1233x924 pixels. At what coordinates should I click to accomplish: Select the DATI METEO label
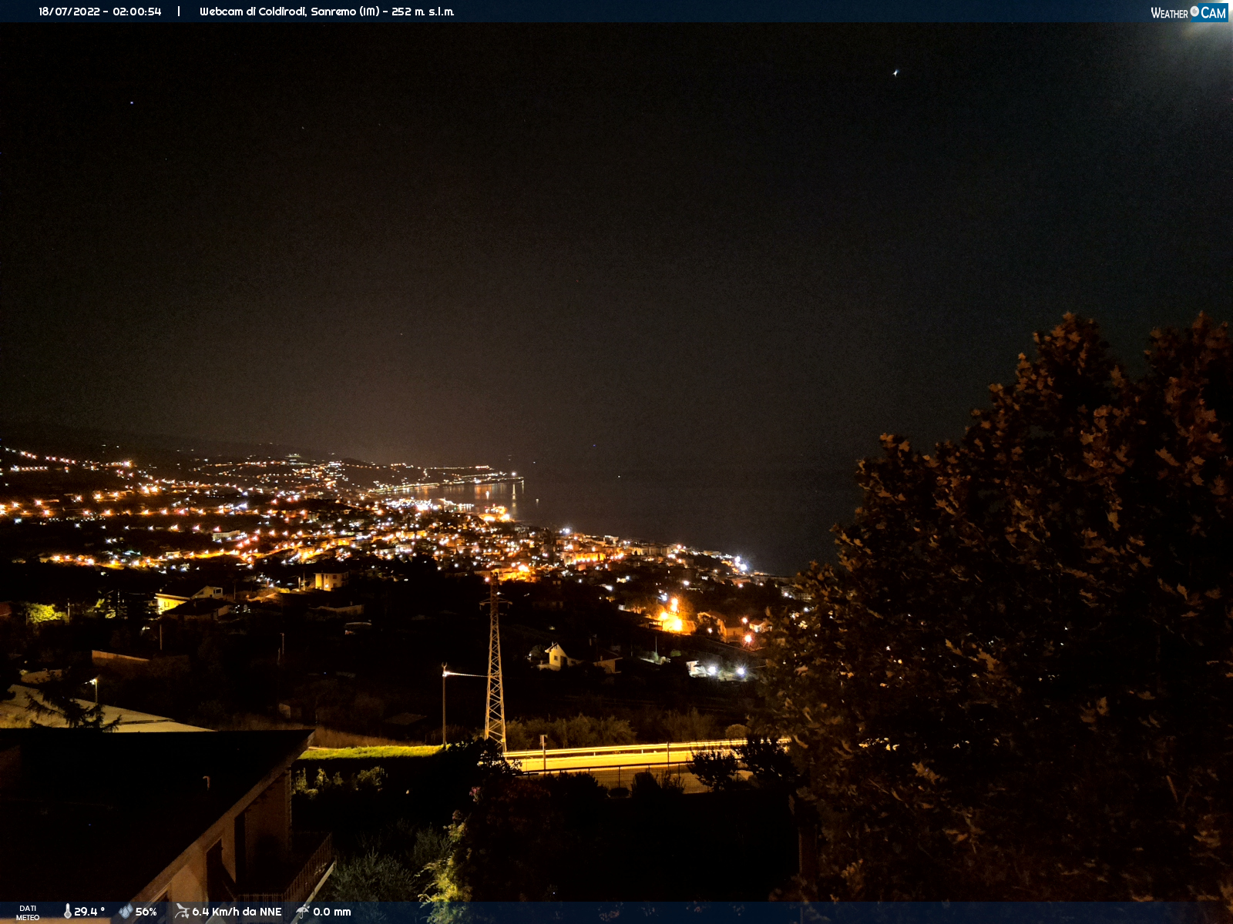(x=28, y=912)
